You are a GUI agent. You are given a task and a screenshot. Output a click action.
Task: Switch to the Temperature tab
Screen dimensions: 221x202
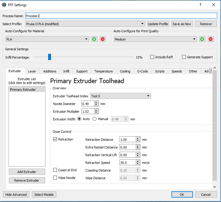pyautogui.click(x=104, y=71)
